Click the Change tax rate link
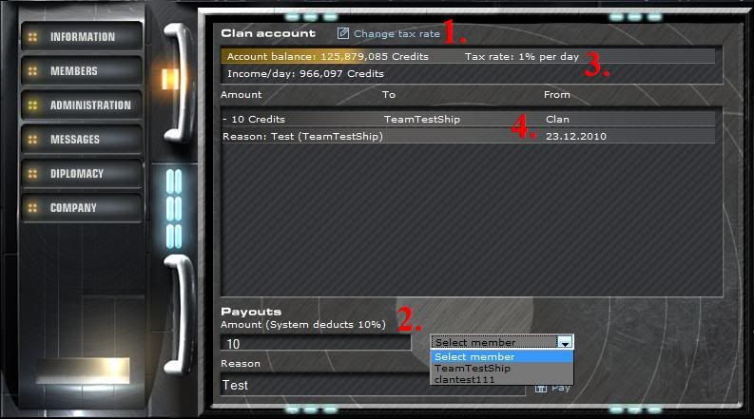 coord(396,33)
